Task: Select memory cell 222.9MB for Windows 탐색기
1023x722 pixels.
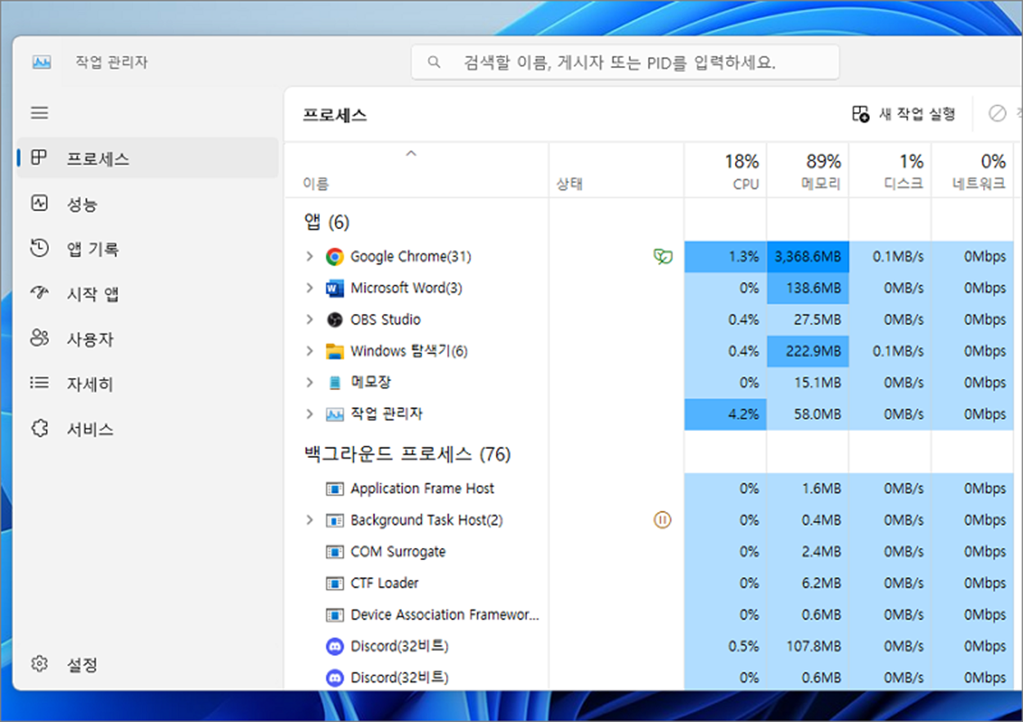Action: [808, 352]
